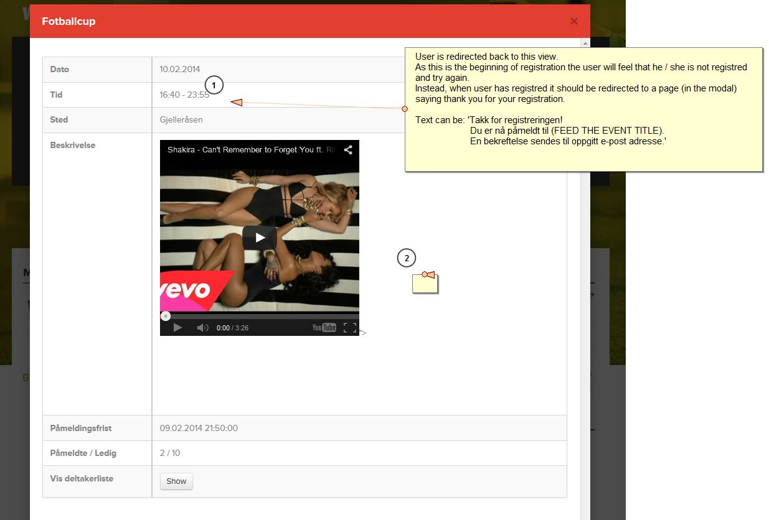Play the Shakira video using the center play button

(260, 238)
